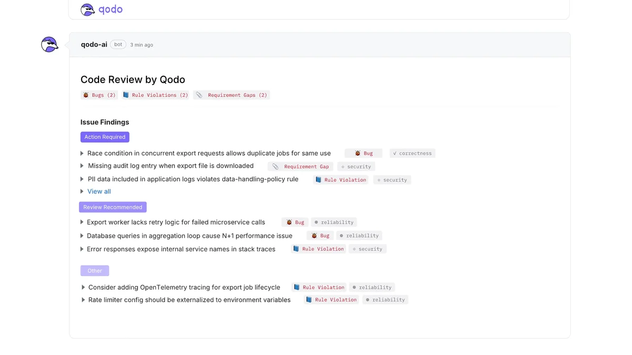Select the bug icon on the Bugs counter
The width and height of the screenshot is (632, 355).
pyautogui.click(x=86, y=95)
